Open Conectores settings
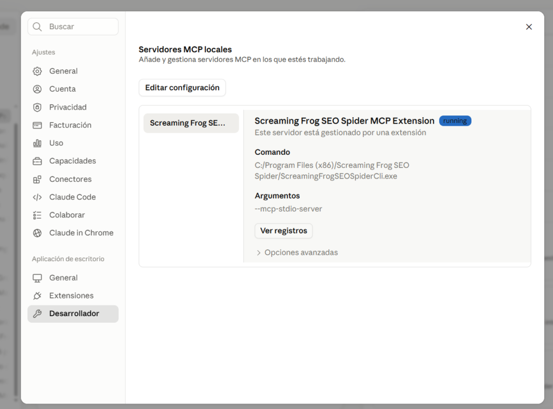The image size is (553, 409). [73, 179]
